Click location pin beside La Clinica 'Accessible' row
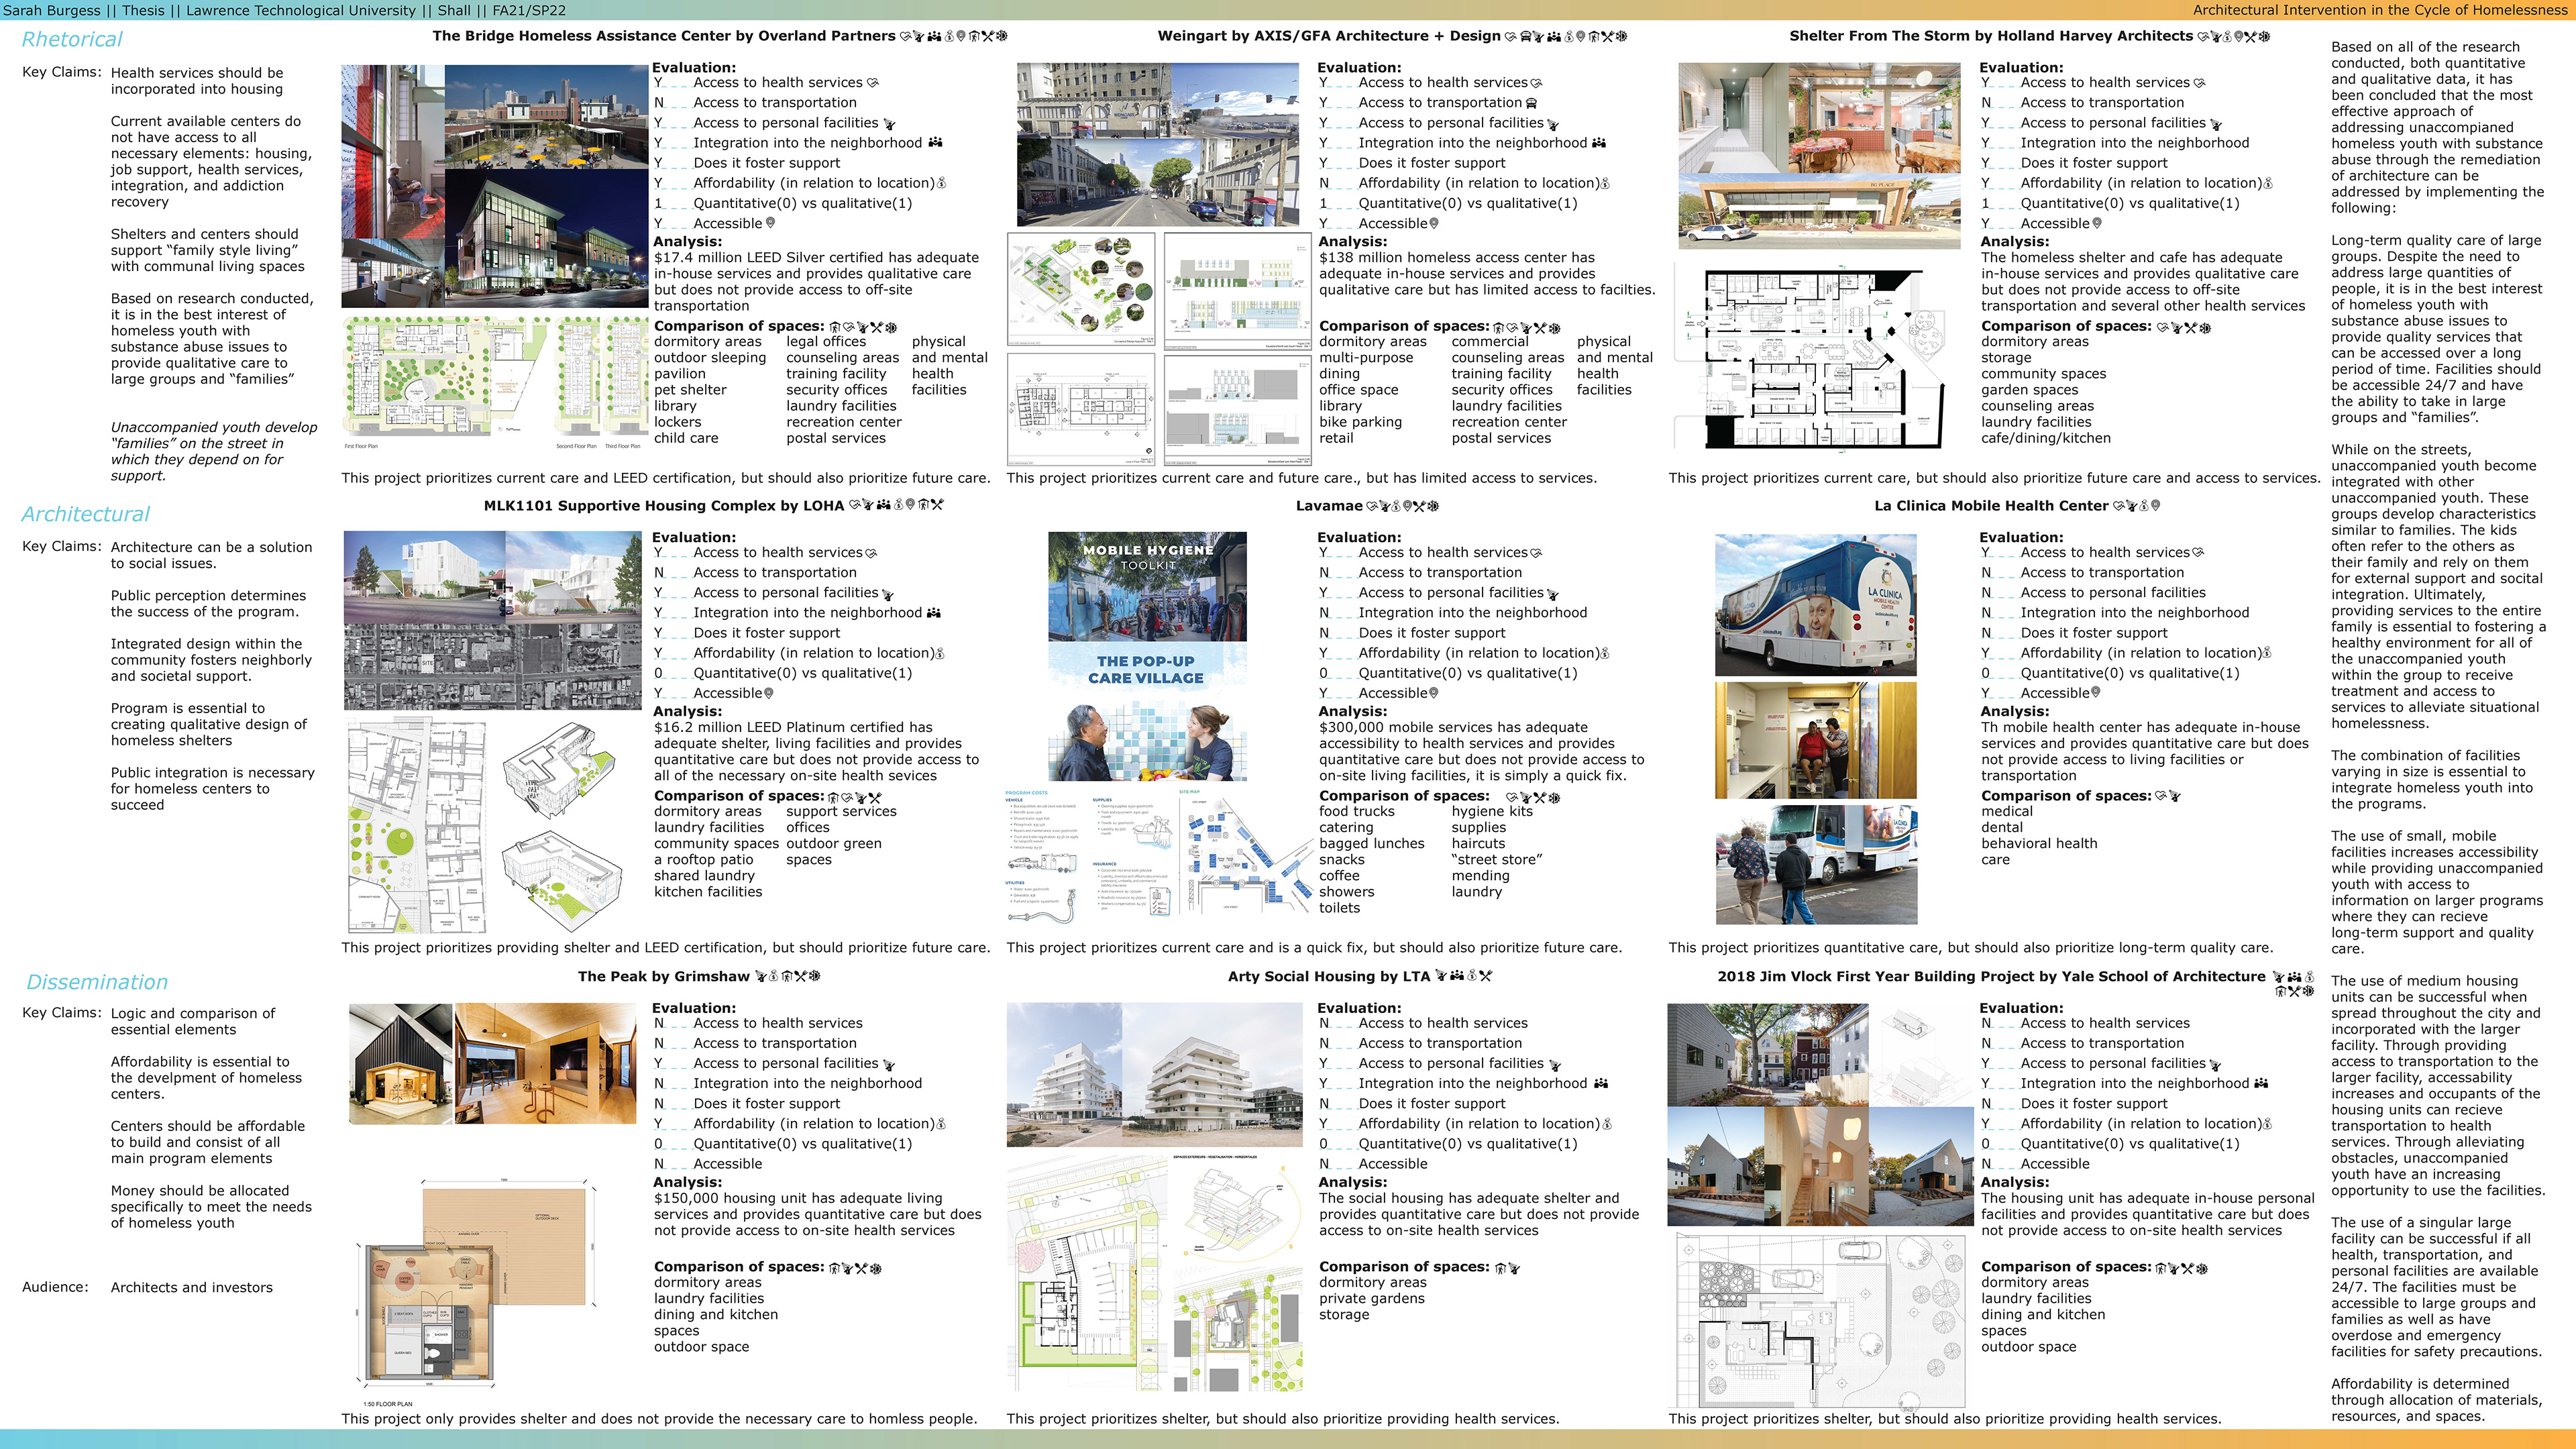The width and height of the screenshot is (2576, 1449). [2096, 693]
